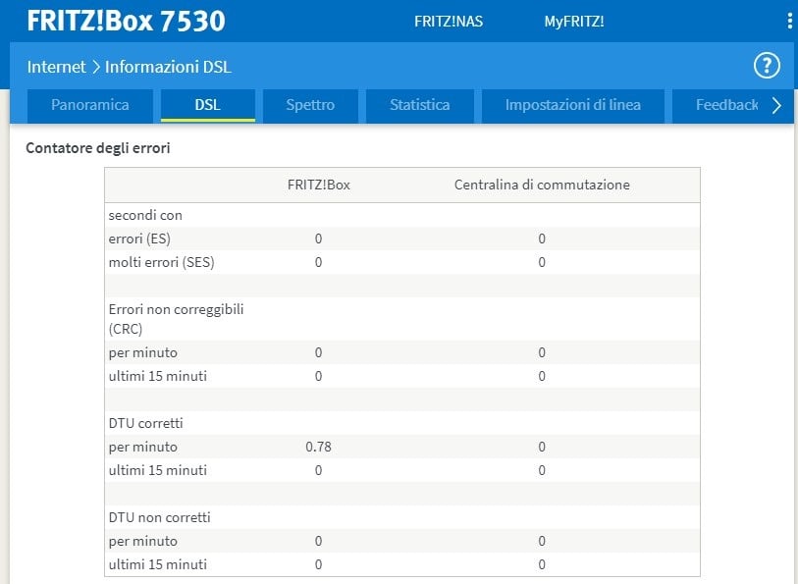
Task: Click per minuto under CRC errors
Action: pos(143,352)
